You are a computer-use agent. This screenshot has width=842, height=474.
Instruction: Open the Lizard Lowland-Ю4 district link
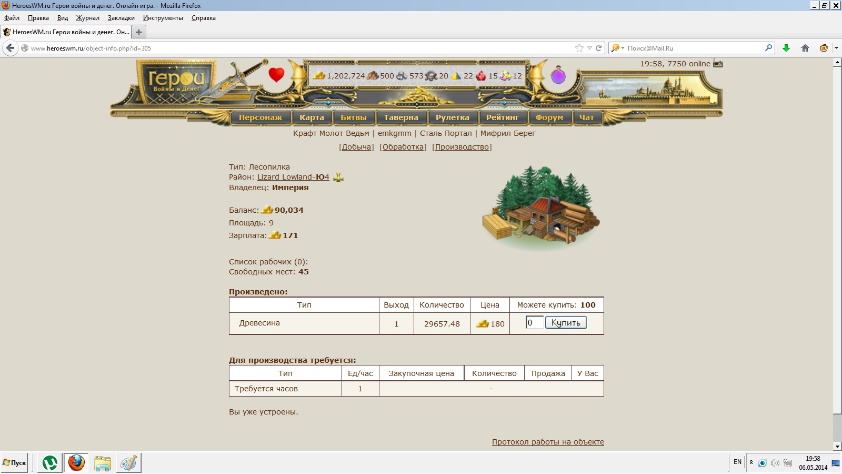[293, 177]
